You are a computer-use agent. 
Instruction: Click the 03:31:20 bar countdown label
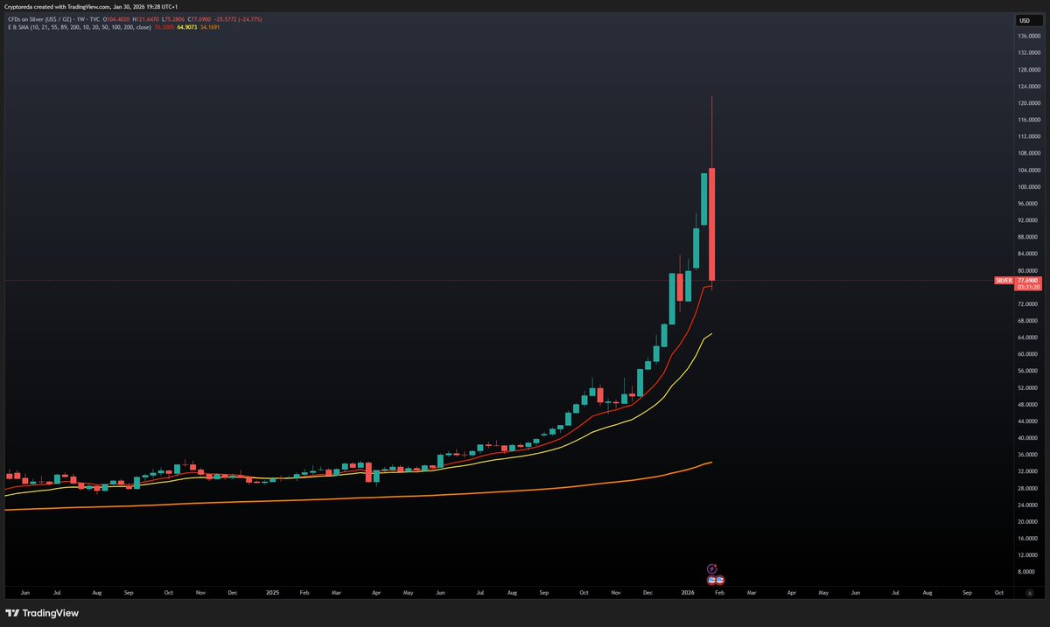[1027, 286]
